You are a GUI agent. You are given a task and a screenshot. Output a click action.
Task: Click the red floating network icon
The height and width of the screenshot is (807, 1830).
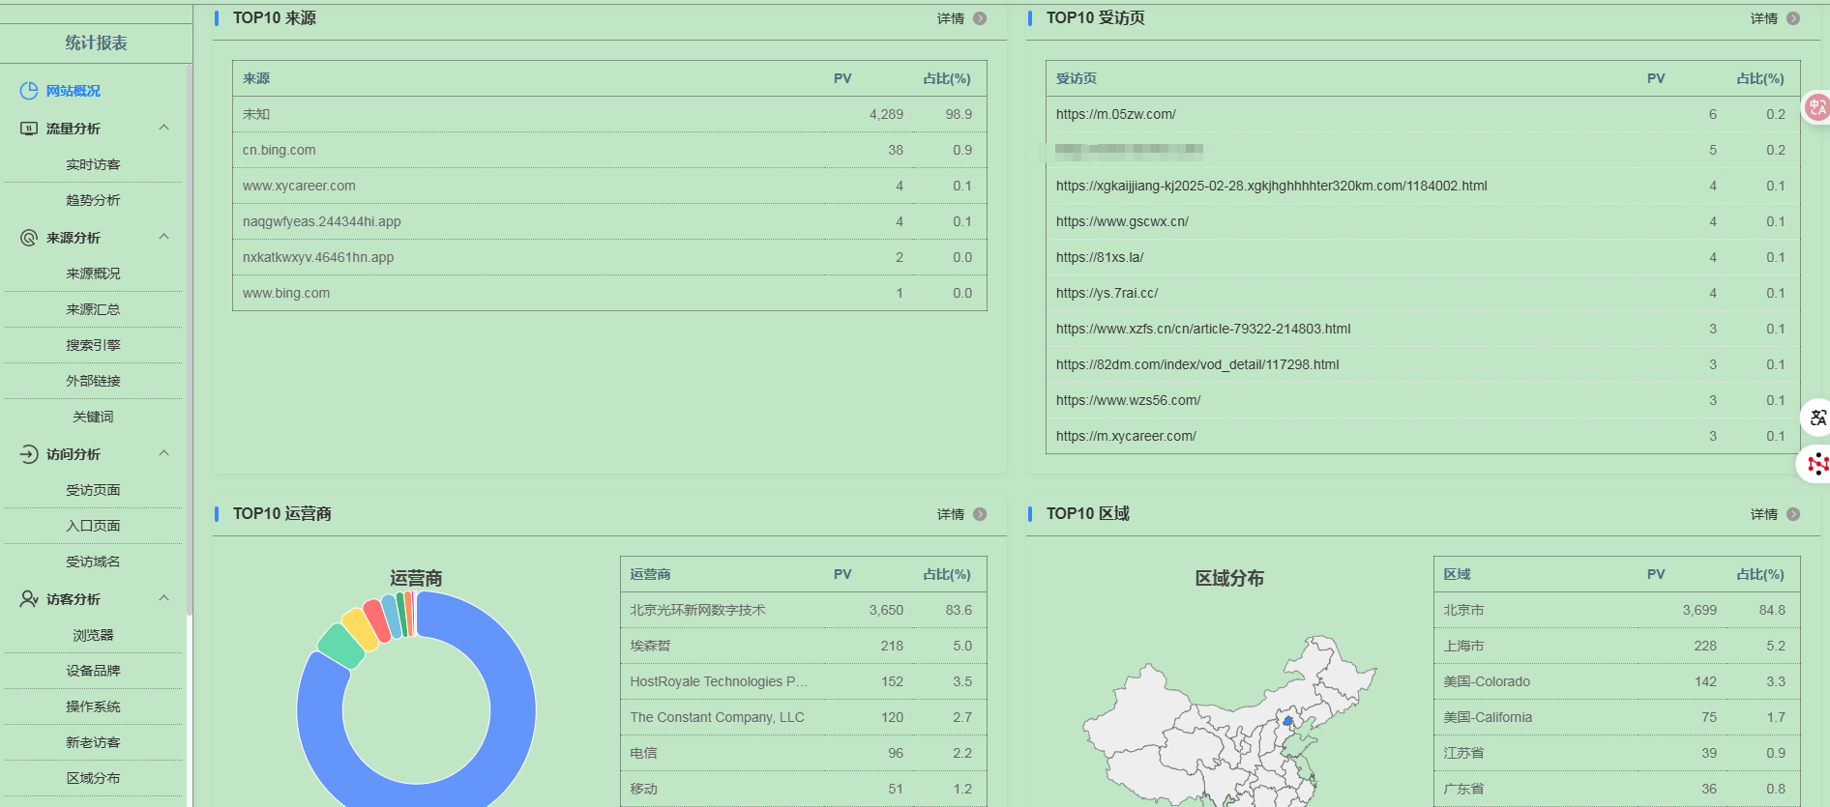tap(1816, 465)
